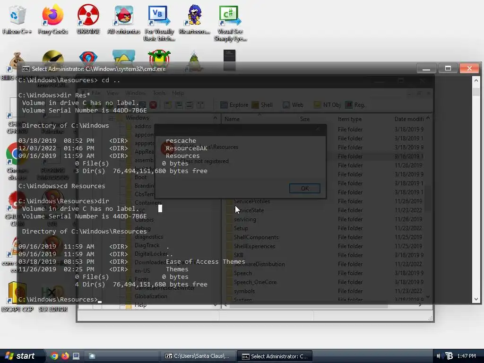Click the red stop icon in background toolbar
Viewport: 484px width, 363px height.
click(x=153, y=105)
